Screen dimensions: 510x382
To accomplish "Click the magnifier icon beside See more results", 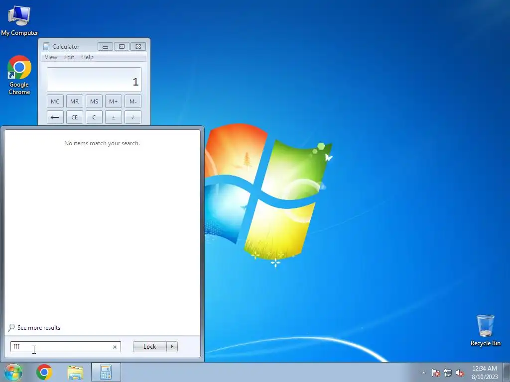I will click(x=11, y=327).
